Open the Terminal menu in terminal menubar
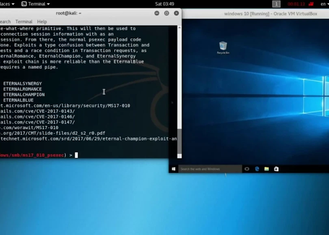The image size is (329, 235). tap(24, 22)
